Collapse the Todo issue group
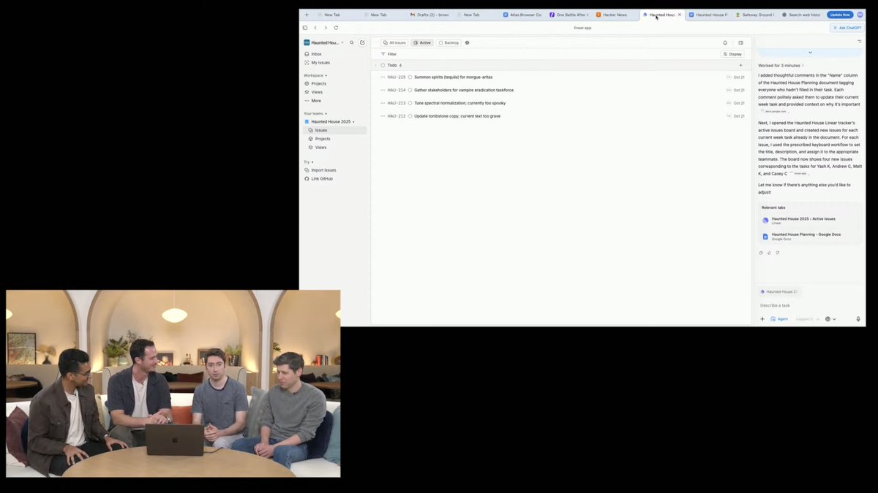 tap(375, 65)
